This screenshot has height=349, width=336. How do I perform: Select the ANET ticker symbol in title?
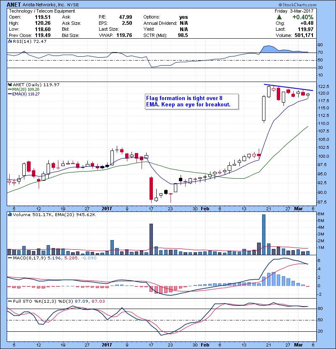click(x=14, y=5)
